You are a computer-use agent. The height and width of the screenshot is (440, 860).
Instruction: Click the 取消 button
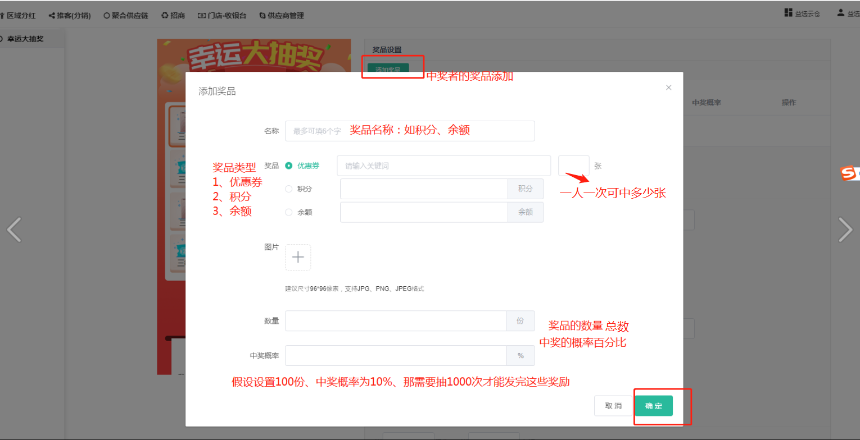coord(613,406)
